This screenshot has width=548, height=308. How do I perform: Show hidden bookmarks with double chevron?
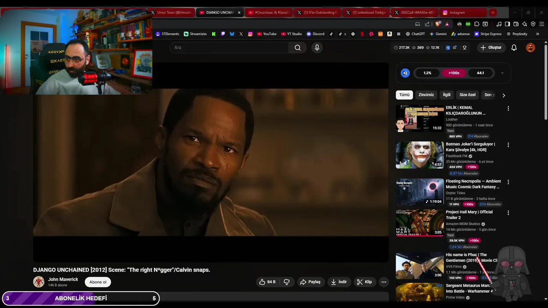(x=538, y=34)
